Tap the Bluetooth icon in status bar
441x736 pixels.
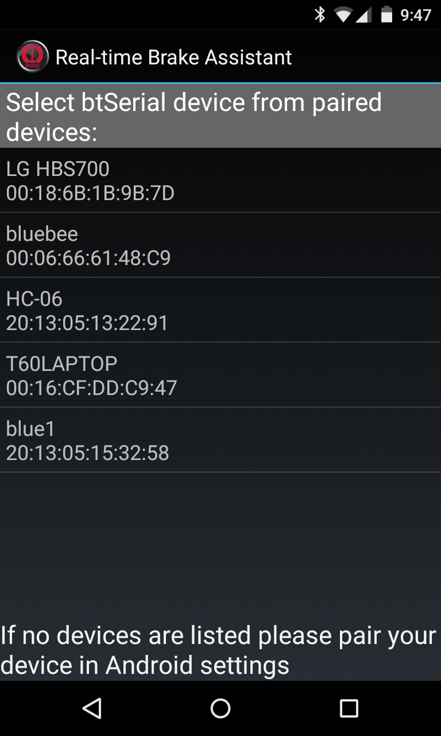[x=320, y=14]
